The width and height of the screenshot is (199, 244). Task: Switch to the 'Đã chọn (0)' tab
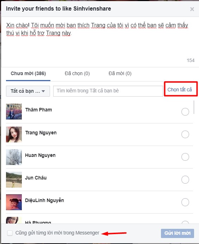point(77,73)
